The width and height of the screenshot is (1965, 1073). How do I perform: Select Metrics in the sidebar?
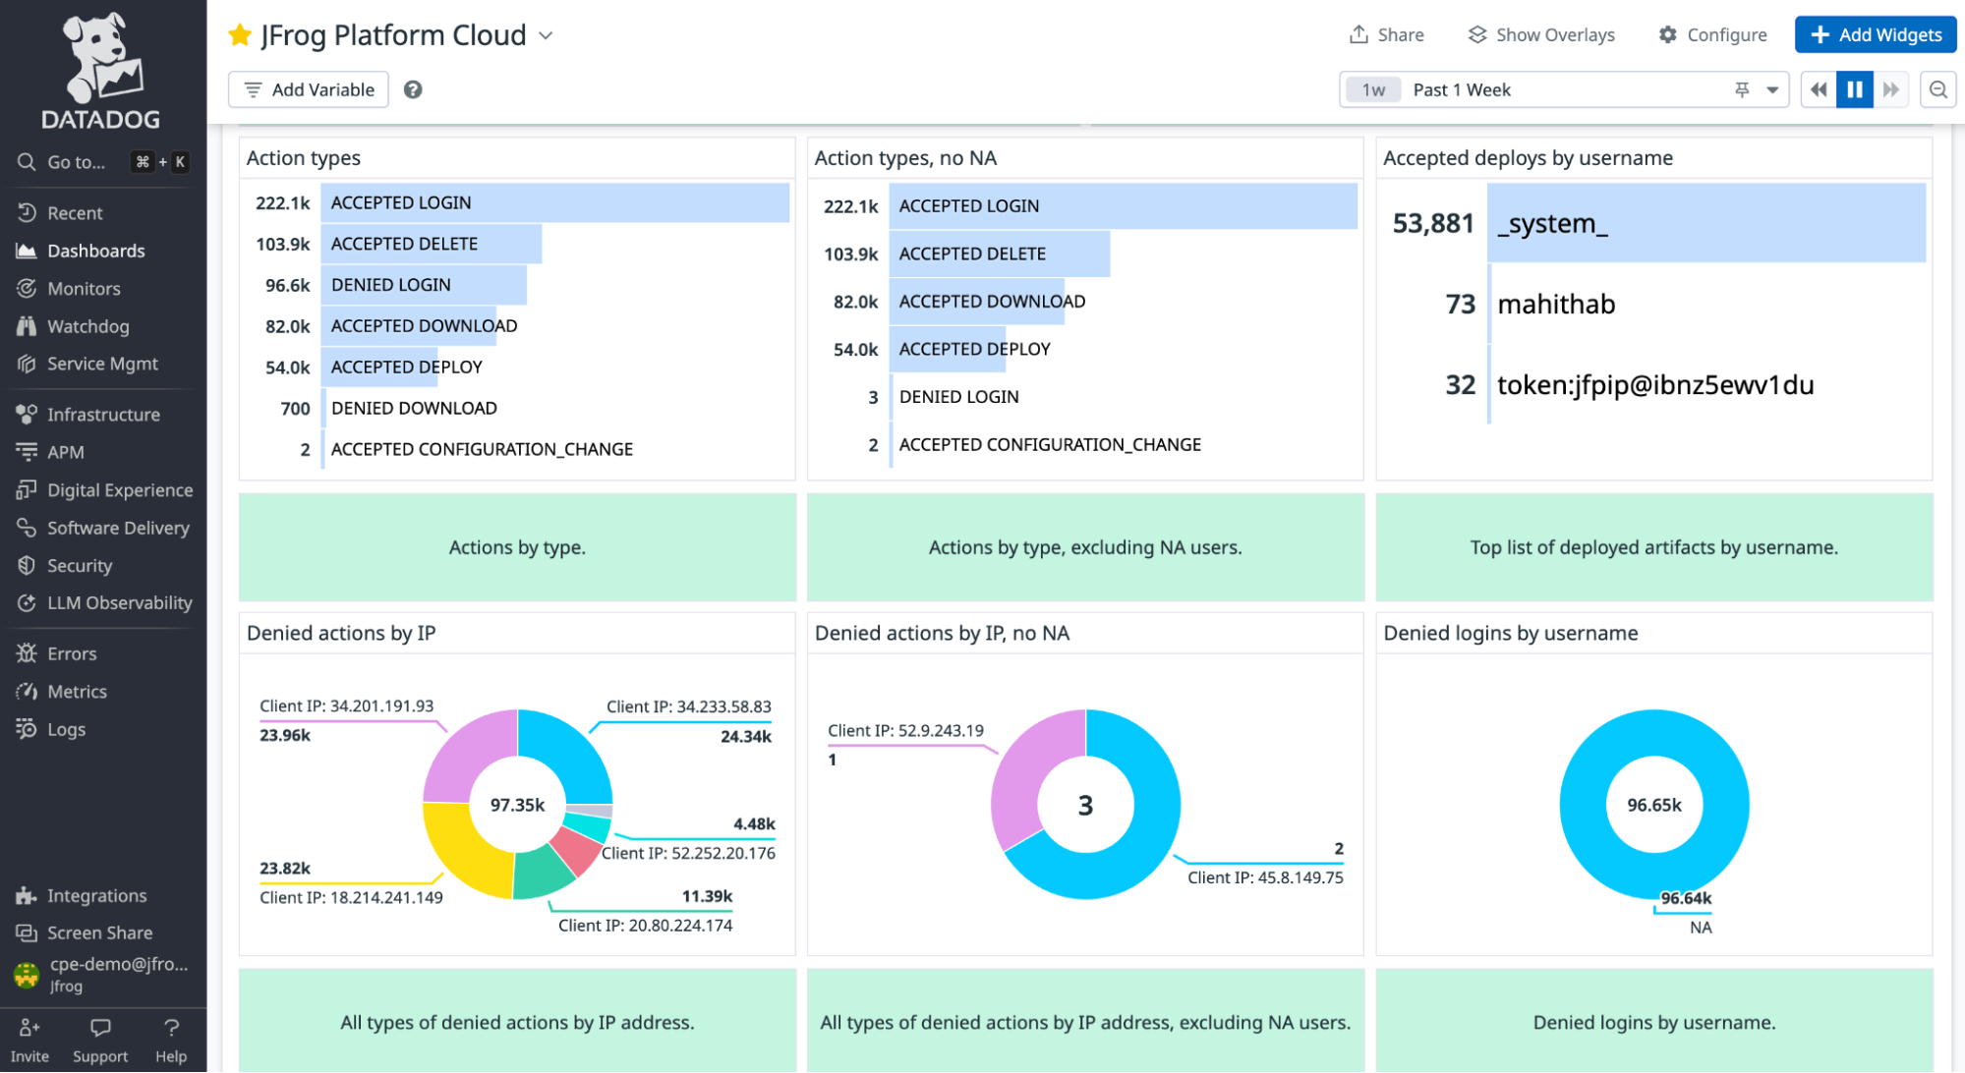[x=78, y=691]
